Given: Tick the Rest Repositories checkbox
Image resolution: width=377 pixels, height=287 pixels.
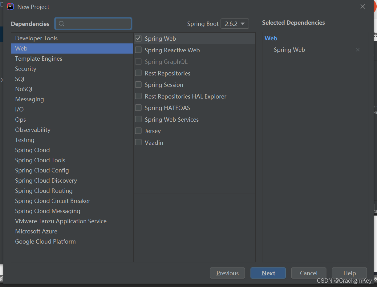Looking at the screenshot, I should click(139, 73).
